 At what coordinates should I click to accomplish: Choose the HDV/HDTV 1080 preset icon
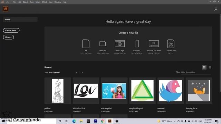point(154,43)
